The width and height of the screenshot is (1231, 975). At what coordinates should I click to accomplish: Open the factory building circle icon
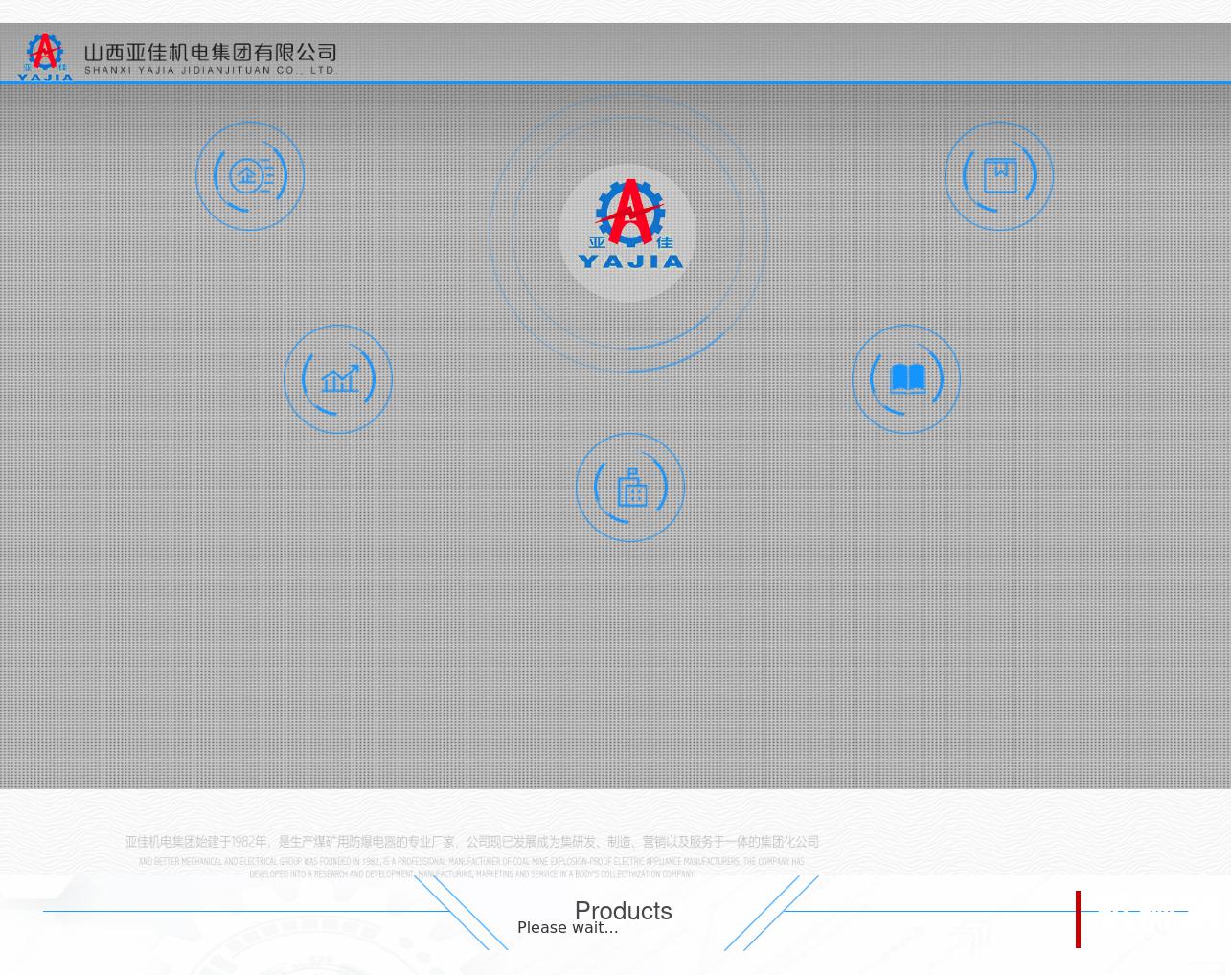(630, 487)
